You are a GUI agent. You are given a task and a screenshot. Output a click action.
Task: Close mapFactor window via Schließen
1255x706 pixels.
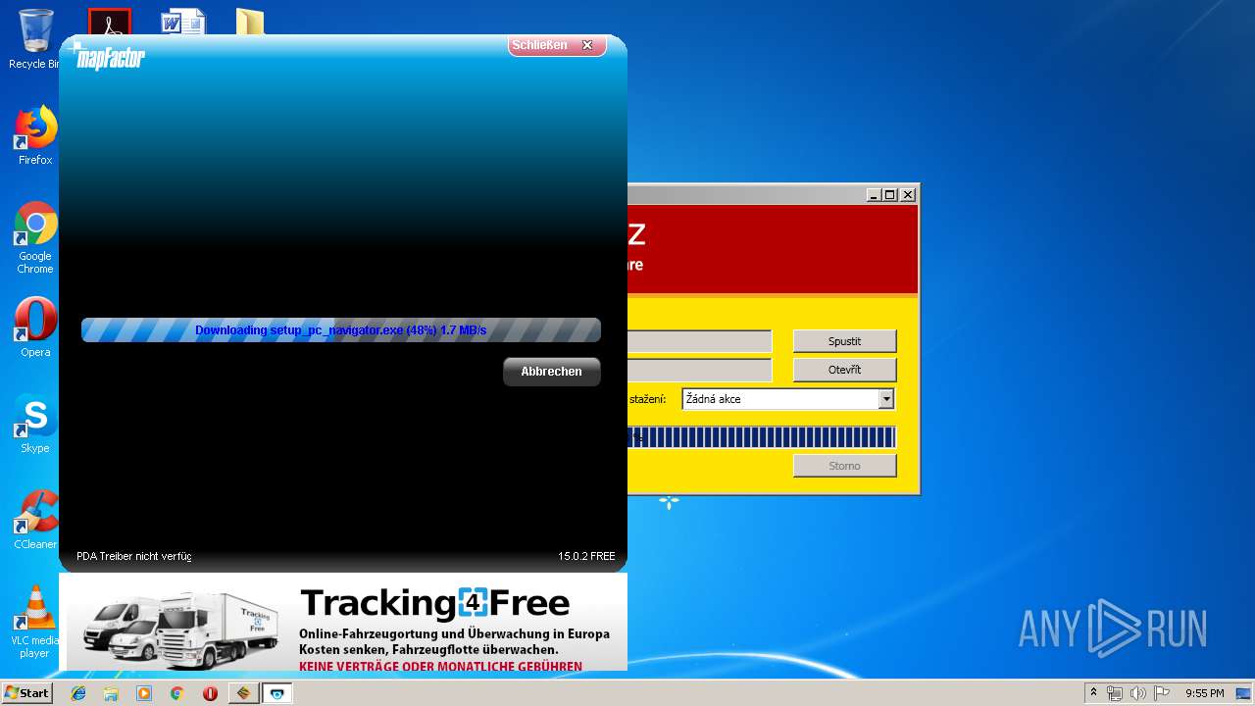tap(557, 45)
